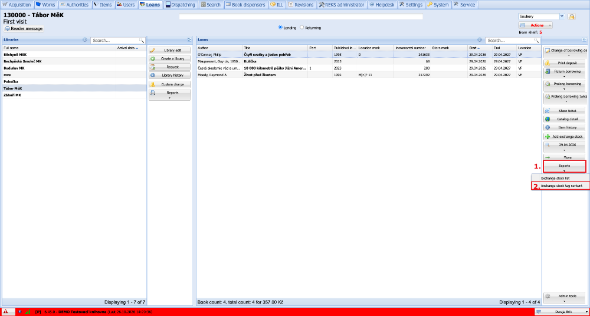The width and height of the screenshot is (590, 316).
Task: Click the Move green arrow icon
Action: (548, 157)
